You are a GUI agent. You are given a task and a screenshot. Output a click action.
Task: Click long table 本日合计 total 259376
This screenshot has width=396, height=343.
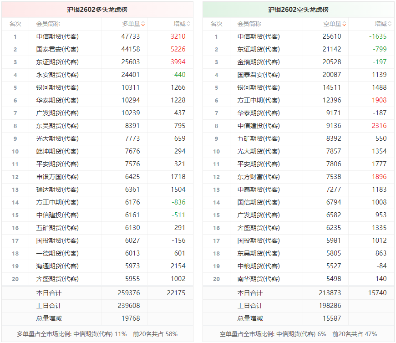(x=129, y=293)
